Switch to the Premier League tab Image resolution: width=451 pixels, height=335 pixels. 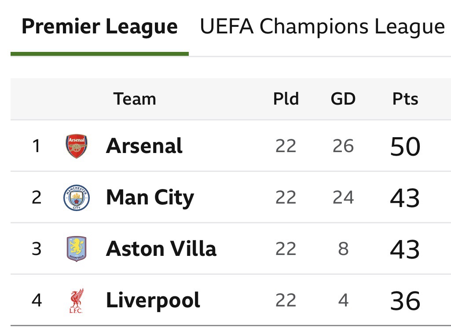click(x=99, y=27)
